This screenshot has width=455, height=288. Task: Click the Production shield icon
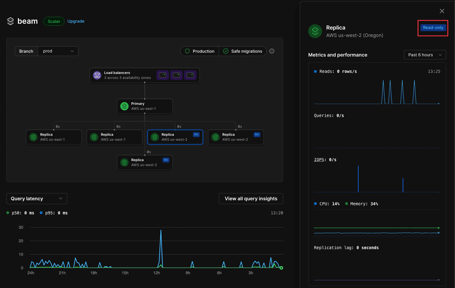187,51
